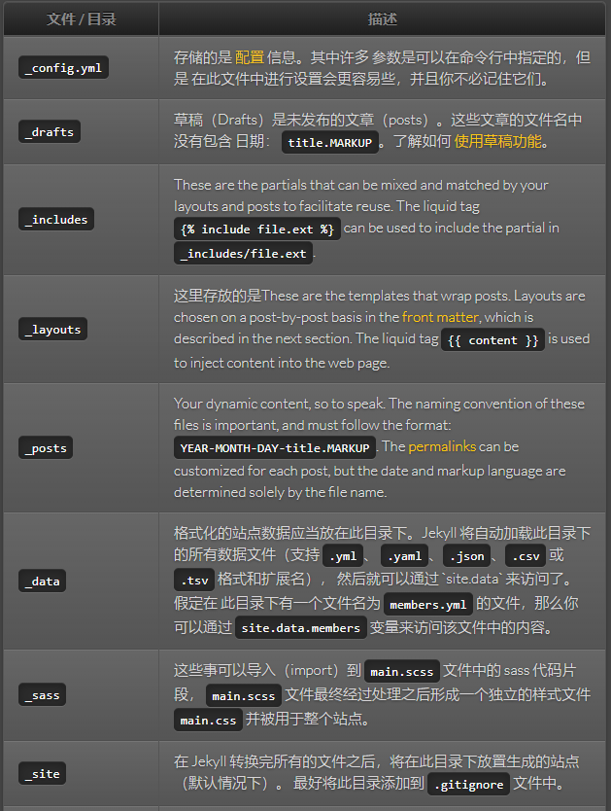This screenshot has width=611, height=811.
Task: Click the .yaml extension code
Action: point(404,556)
